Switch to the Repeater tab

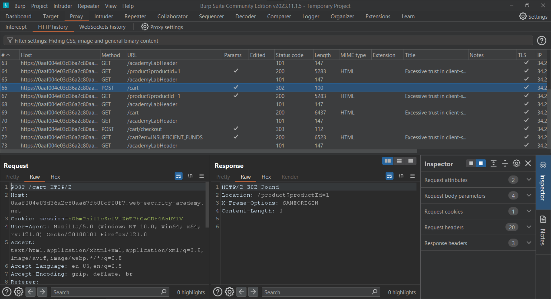tap(135, 17)
